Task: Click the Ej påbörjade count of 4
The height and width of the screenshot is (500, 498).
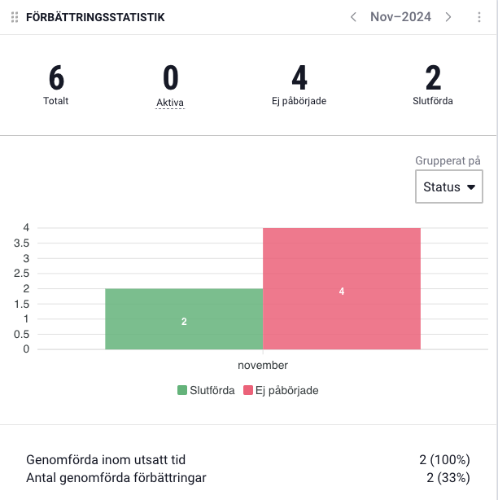Action: click(x=299, y=79)
